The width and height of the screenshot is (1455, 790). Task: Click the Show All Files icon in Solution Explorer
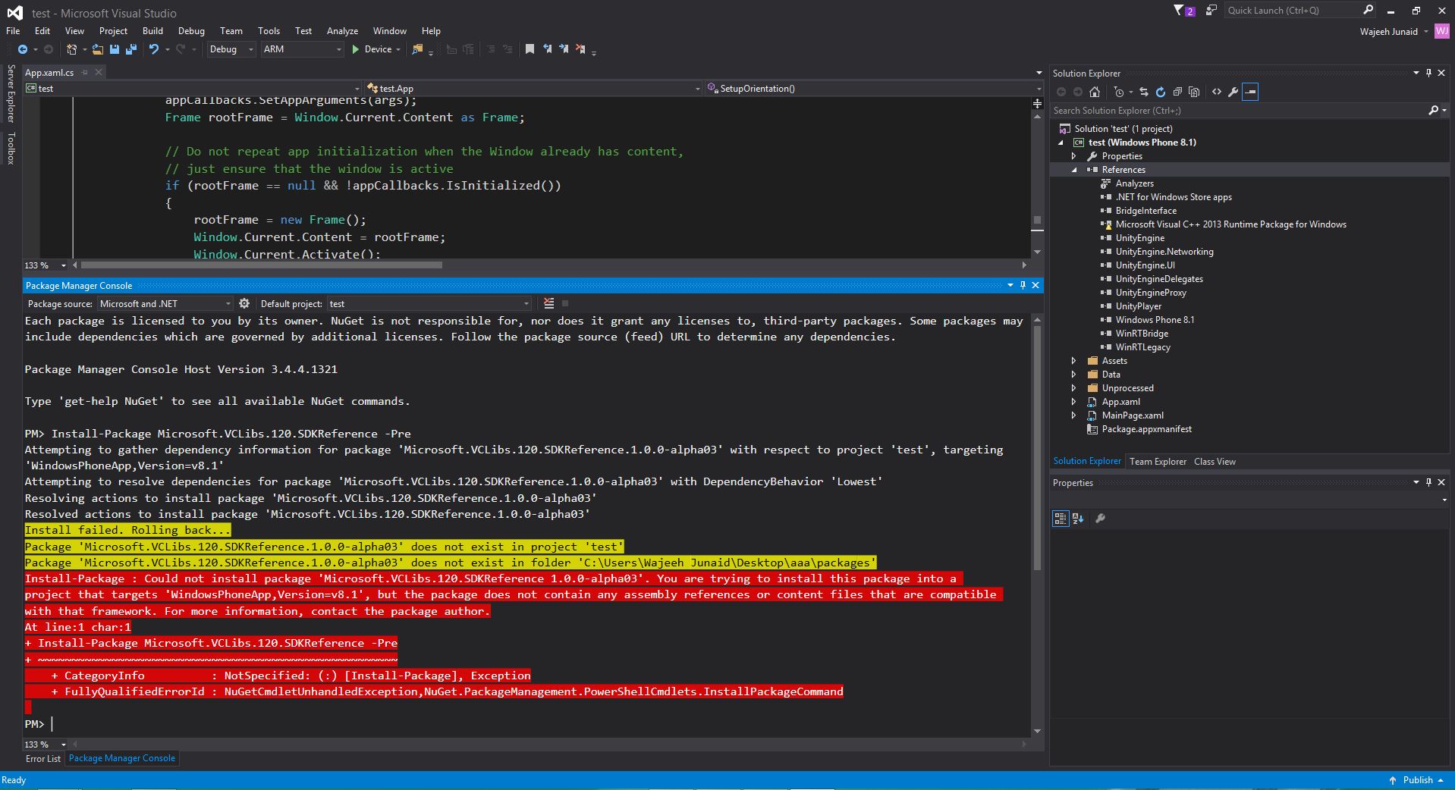pos(1194,92)
